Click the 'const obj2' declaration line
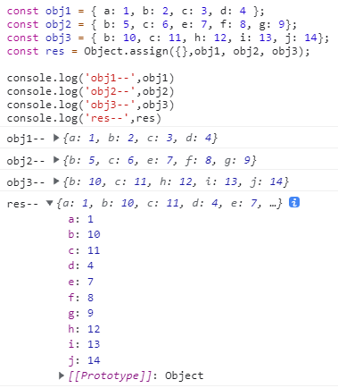This screenshot has height=388, width=338. pyautogui.click(x=152, y=25)
